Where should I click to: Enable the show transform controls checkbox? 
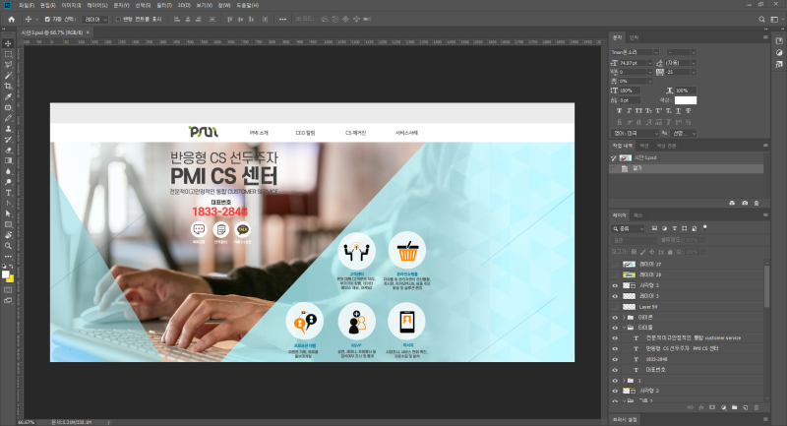click(x=118, y=19)
